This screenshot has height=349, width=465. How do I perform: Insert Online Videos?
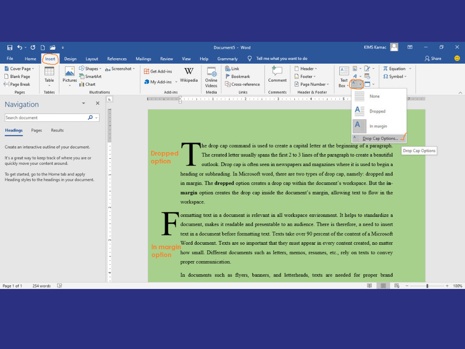click(211, 77)
